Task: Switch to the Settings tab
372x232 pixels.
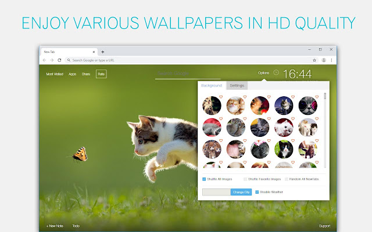Action: coord(237,85)
